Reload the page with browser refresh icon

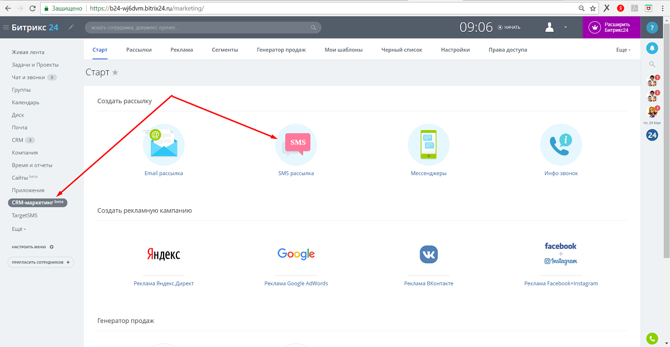click(32, 8)
